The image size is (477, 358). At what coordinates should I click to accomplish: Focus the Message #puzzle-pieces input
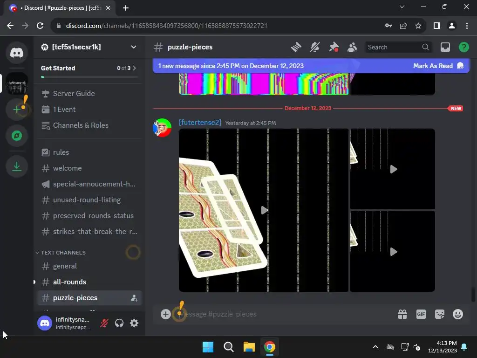[x=286, y=314]
